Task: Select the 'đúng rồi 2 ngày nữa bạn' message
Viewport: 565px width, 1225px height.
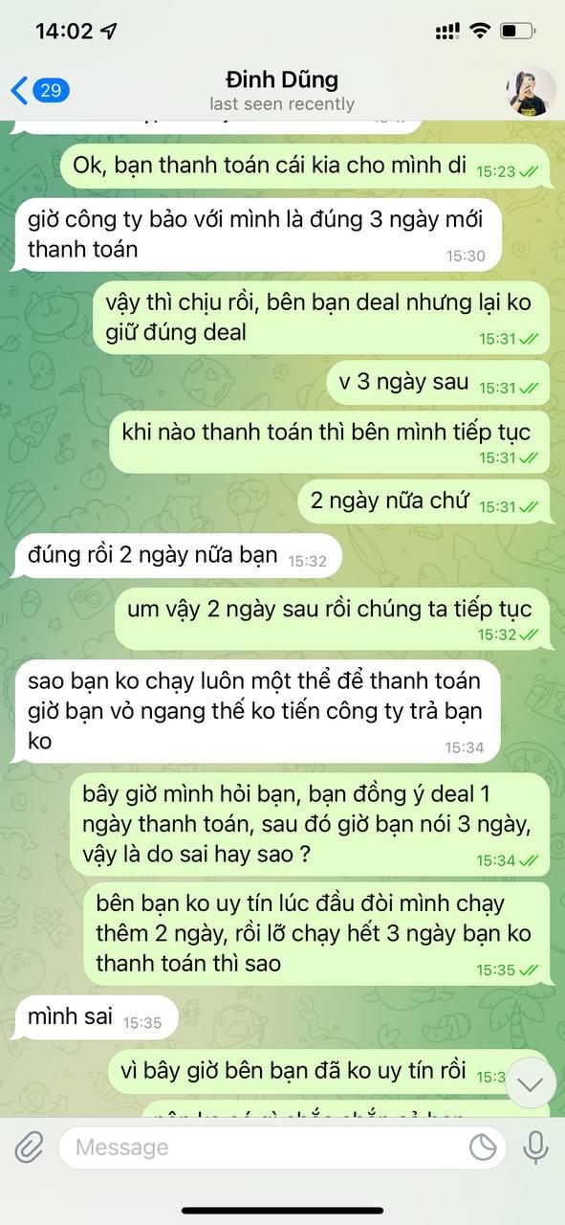Action: click(x=175, y=556)
